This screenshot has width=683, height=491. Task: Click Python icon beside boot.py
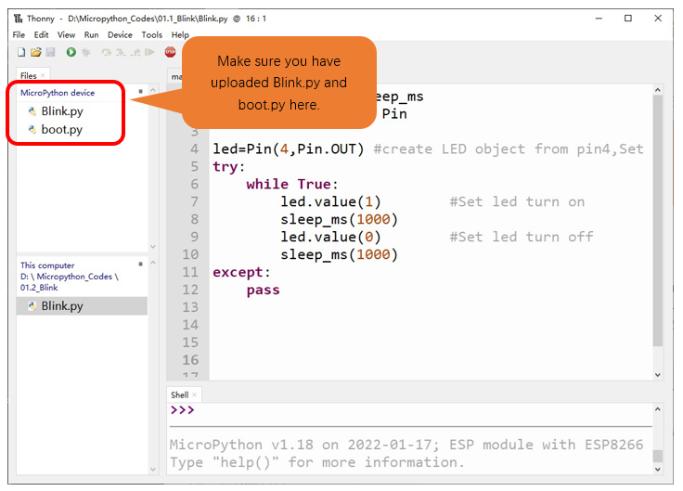32,129
